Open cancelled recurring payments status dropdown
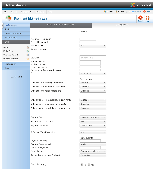This screenshot has width=154, height=169. coord(93,108)
